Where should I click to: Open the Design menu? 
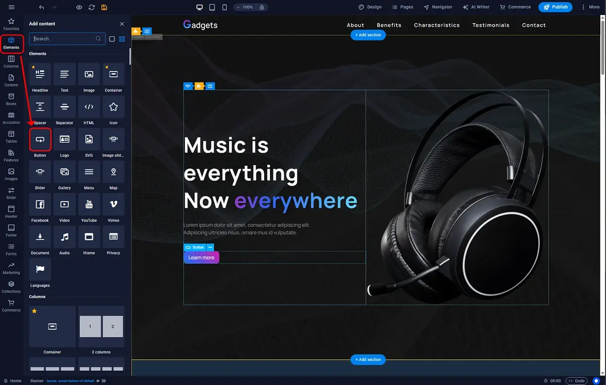[370, 7]
